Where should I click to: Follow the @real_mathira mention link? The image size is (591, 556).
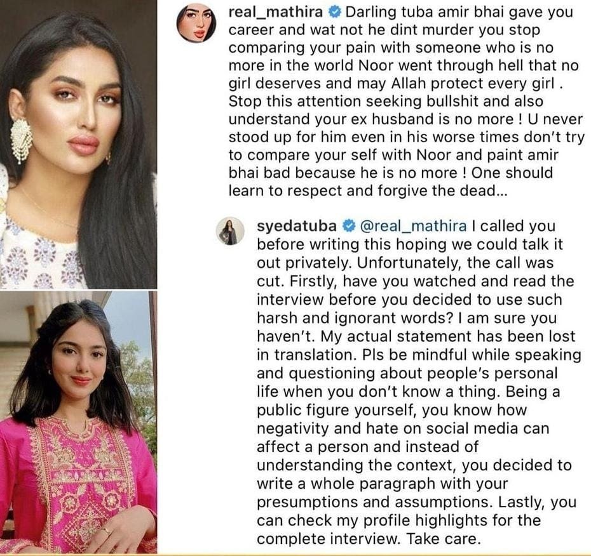(414, 225)
